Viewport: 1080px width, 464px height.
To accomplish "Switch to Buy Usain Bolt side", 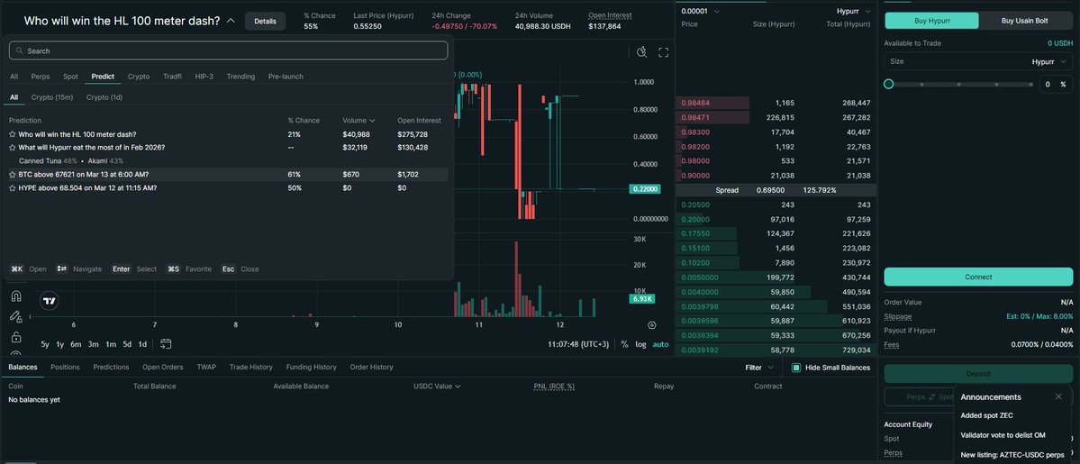I will coord(1025,21).
